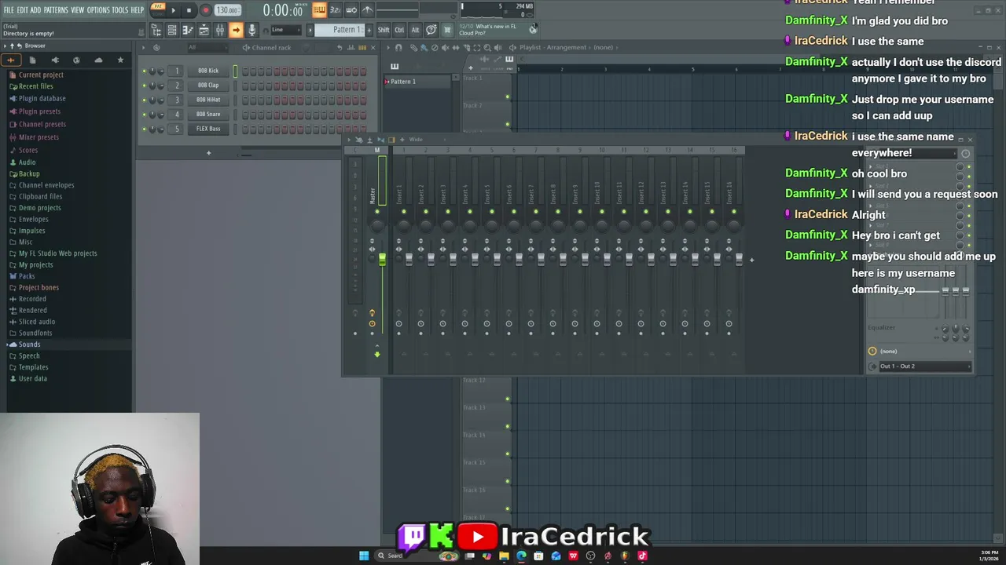Add new channel with plus under channel rack

(x=208, y=153)
